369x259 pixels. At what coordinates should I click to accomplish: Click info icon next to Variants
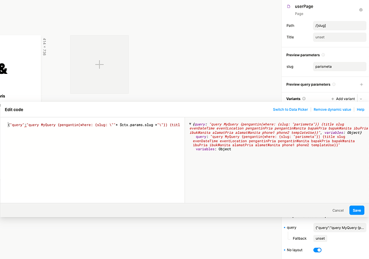[x=304, y=99]
